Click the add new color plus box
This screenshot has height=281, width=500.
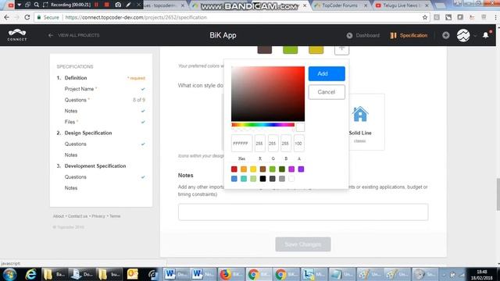pyautogui.click(x=341, y=49)
